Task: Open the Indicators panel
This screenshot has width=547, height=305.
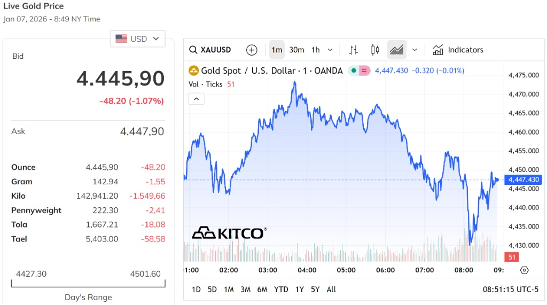Action: (x=458, y=50)
